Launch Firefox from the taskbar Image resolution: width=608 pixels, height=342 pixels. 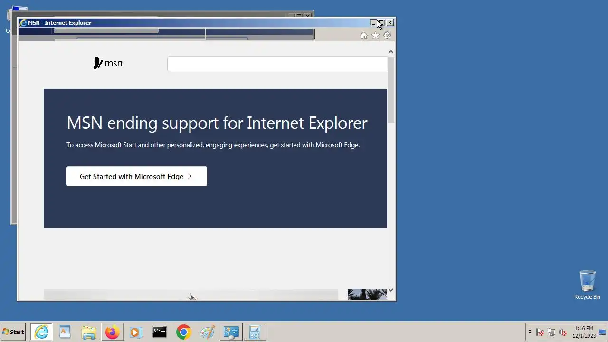[x=113, y=332]
